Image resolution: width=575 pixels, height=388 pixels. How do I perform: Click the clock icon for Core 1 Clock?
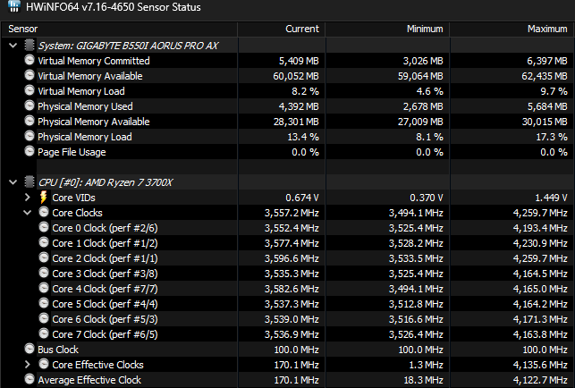click(x=44, y=242)
